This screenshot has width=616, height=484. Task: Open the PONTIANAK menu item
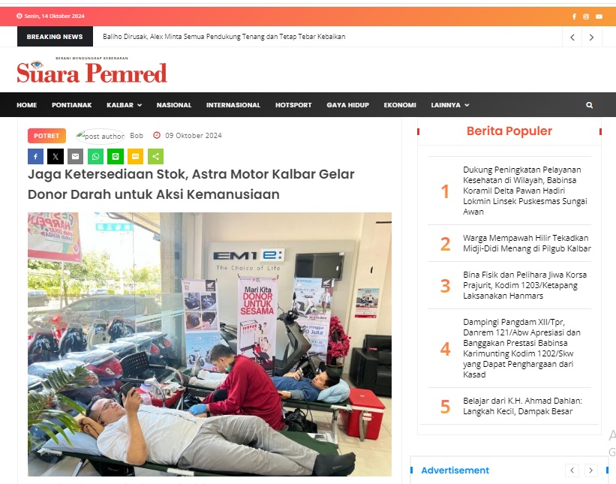click(71, 105)
